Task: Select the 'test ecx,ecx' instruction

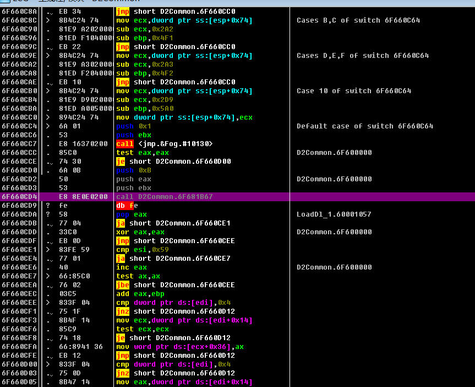Action: click(x=143, y=329)
